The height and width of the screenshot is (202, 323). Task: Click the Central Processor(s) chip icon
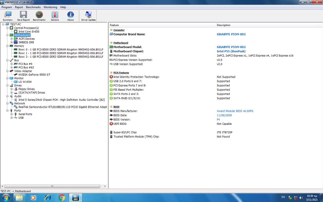pyautogui.click(x=11, y=28)
